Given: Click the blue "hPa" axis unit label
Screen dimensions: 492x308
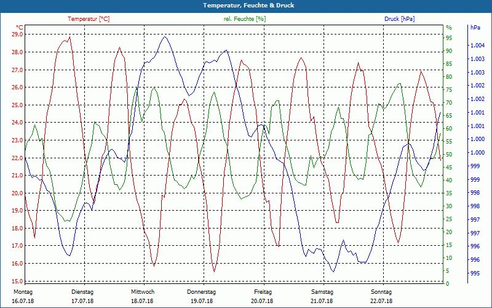Looking at the screenshot, I should 475,28.
